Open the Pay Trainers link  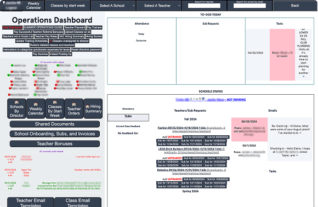pyautogui.click(x=94, y=27)
